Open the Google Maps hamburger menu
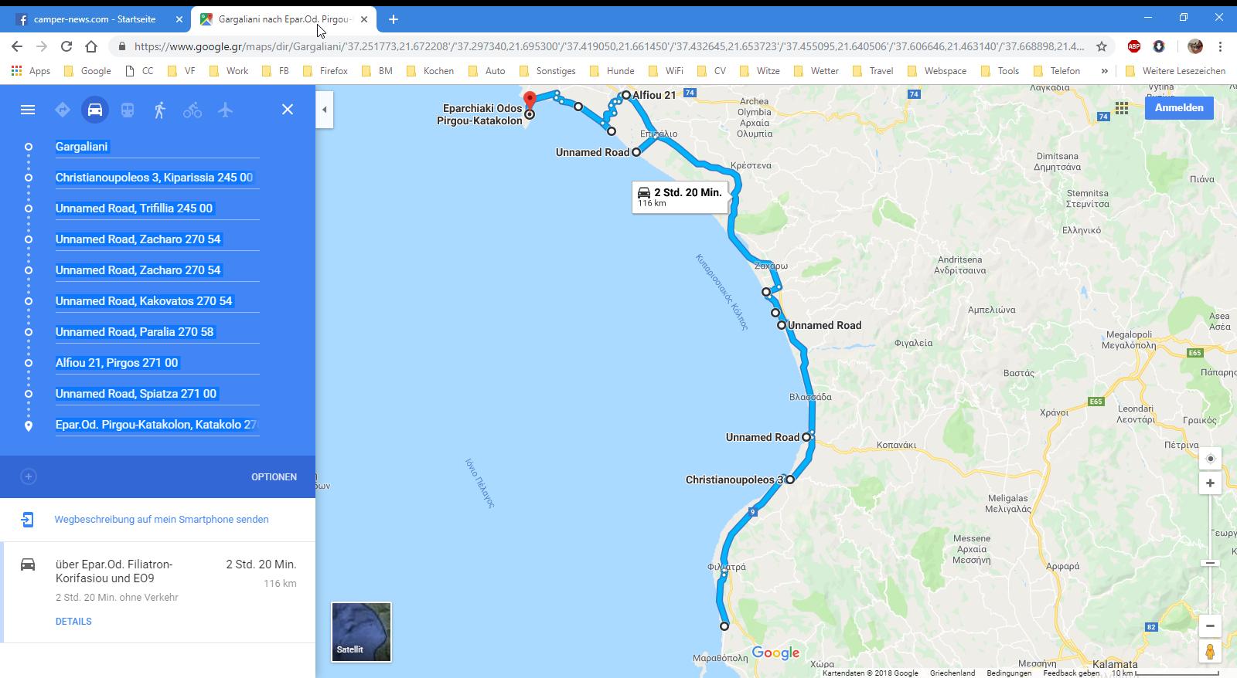 pyautogui.click(x=28, y=110)
